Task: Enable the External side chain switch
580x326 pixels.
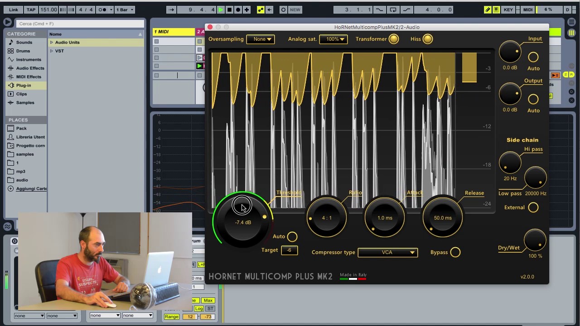Action: 533,207
